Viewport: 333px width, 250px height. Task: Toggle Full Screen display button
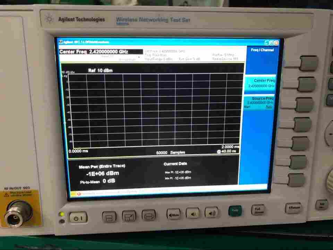click(x=257, y=210)
